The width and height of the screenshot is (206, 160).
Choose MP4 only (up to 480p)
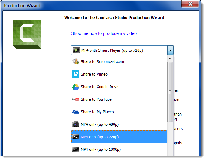point(119,124)
